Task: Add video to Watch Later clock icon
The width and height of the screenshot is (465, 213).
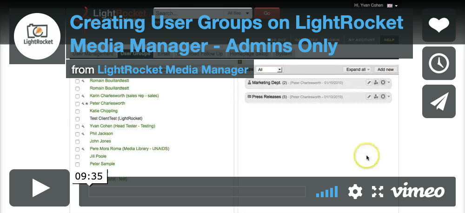Action: [438, 63]
